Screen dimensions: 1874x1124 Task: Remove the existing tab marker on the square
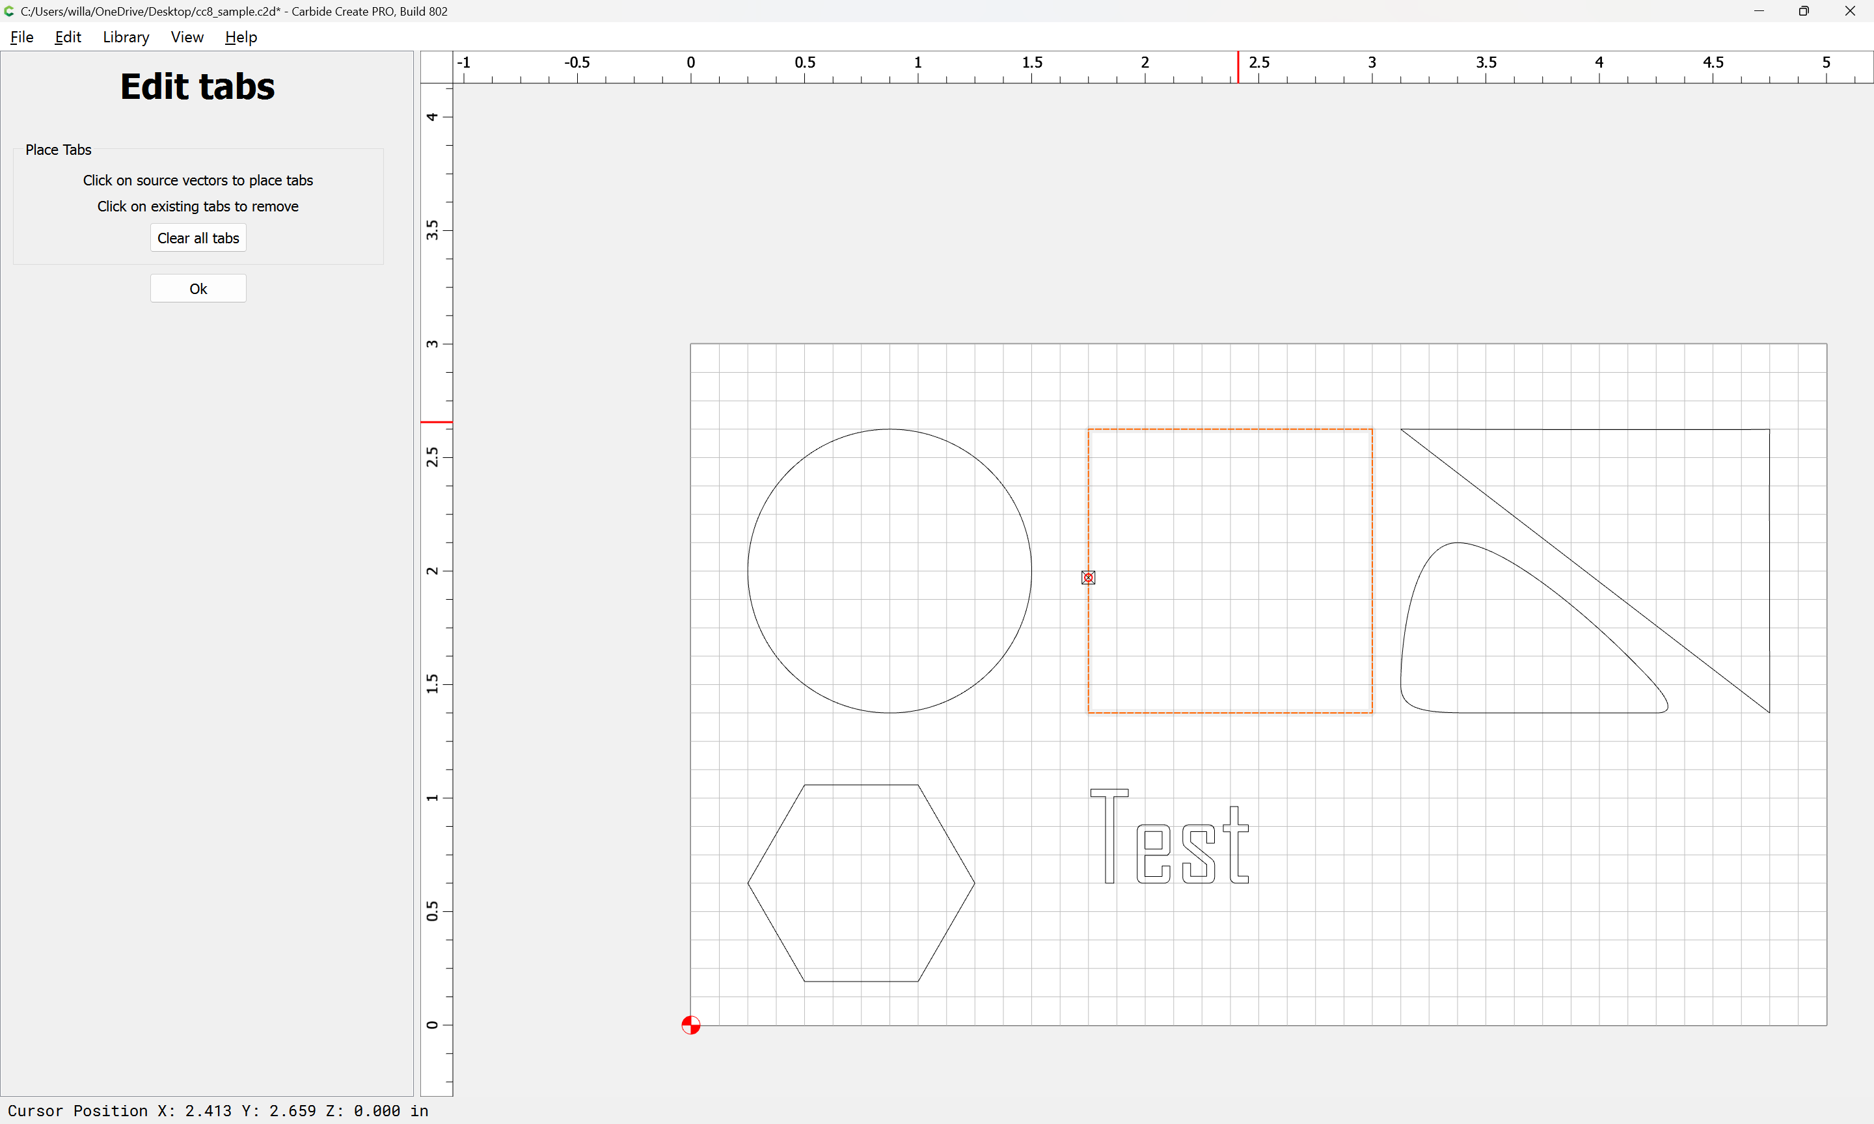click(1088, 578)
